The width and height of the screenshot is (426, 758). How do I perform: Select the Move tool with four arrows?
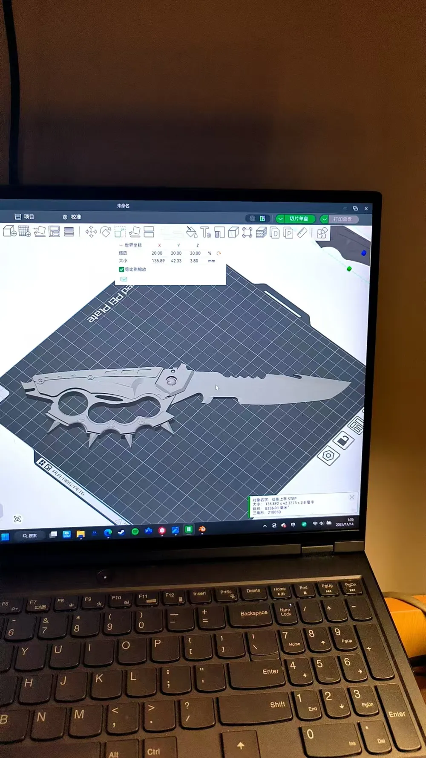91,232
